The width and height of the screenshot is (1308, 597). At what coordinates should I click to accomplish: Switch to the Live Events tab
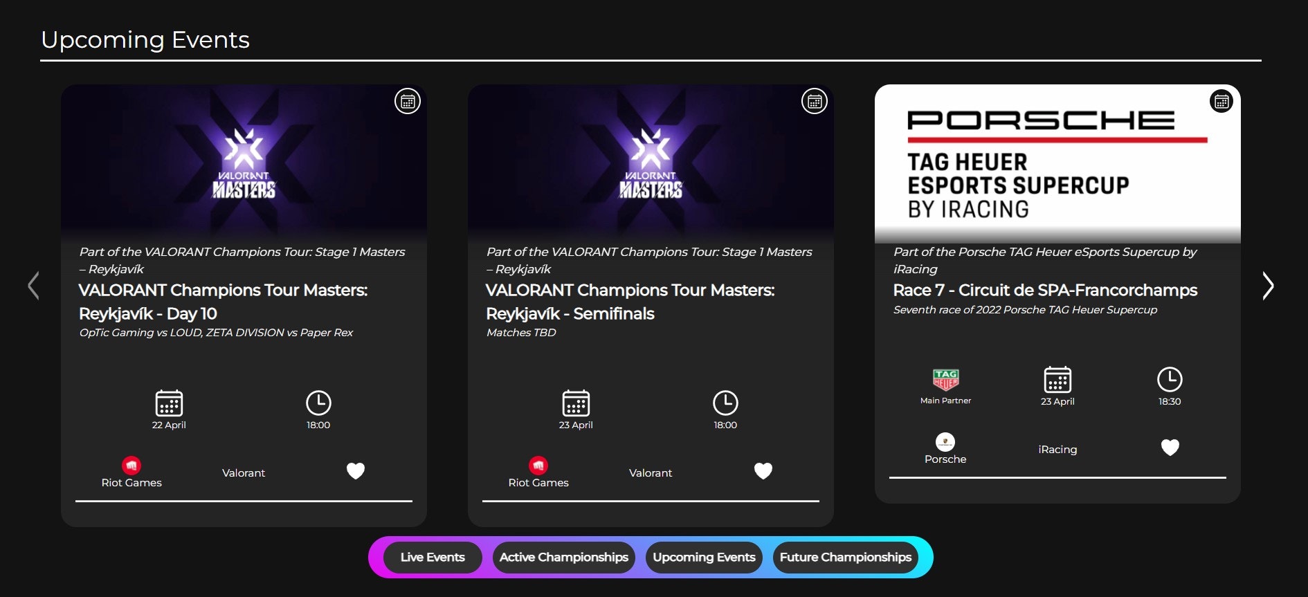[433, 558]
